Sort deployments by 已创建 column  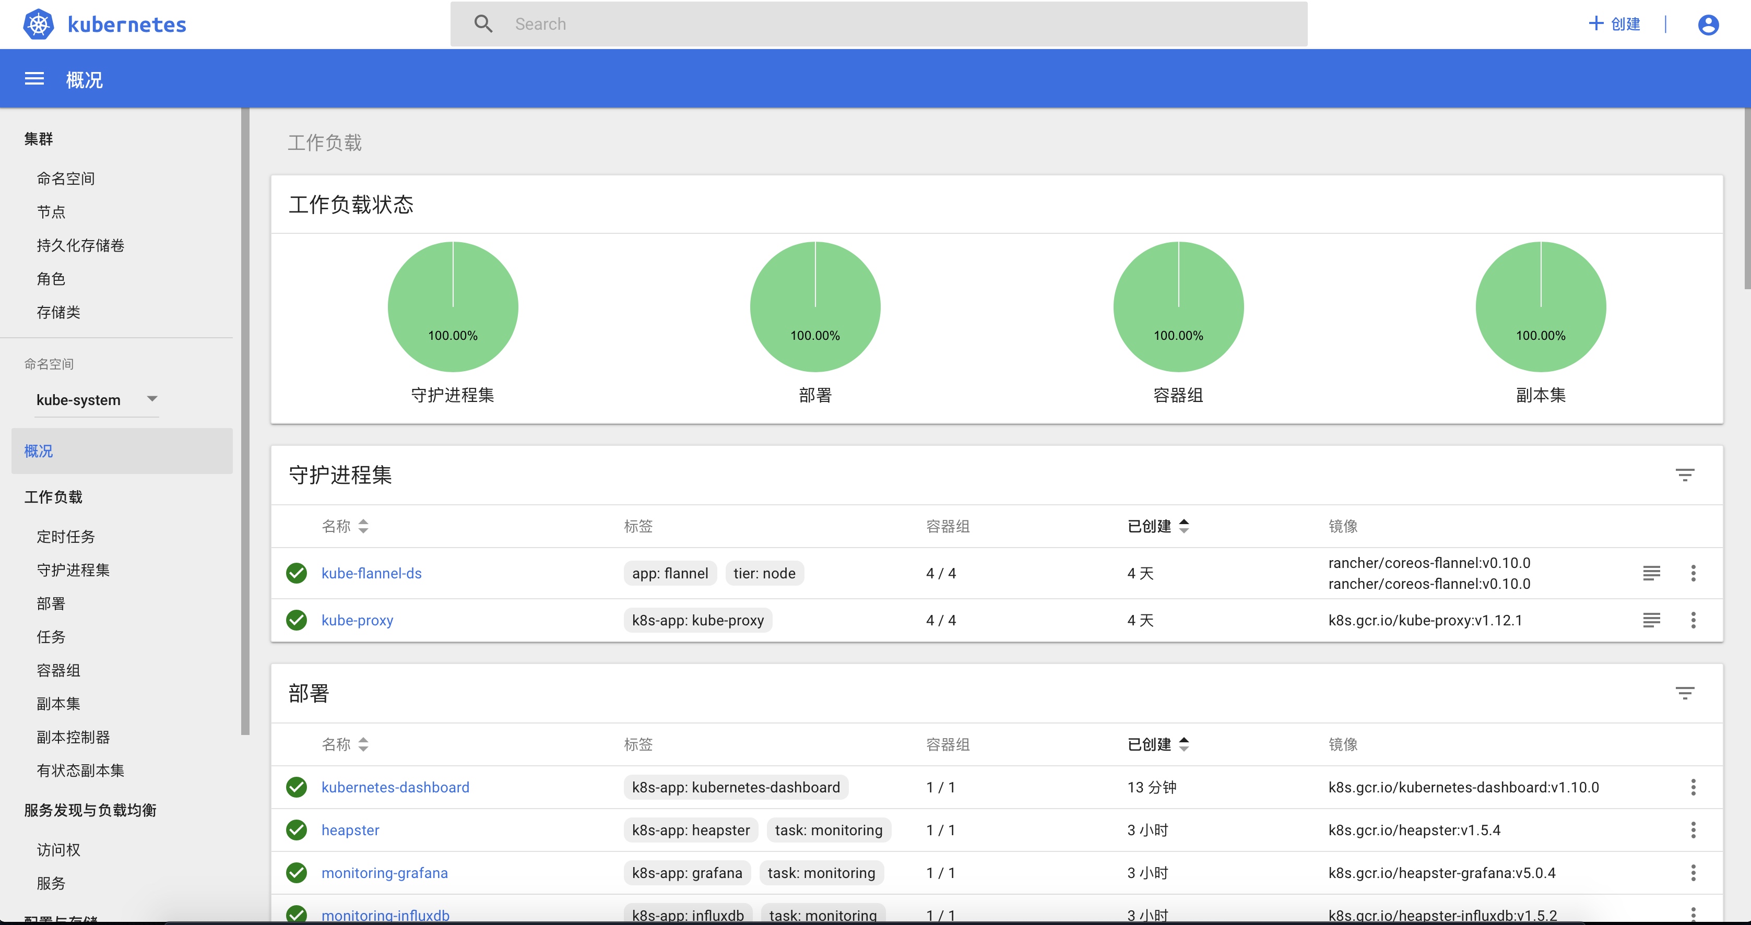coord(1157,744)
